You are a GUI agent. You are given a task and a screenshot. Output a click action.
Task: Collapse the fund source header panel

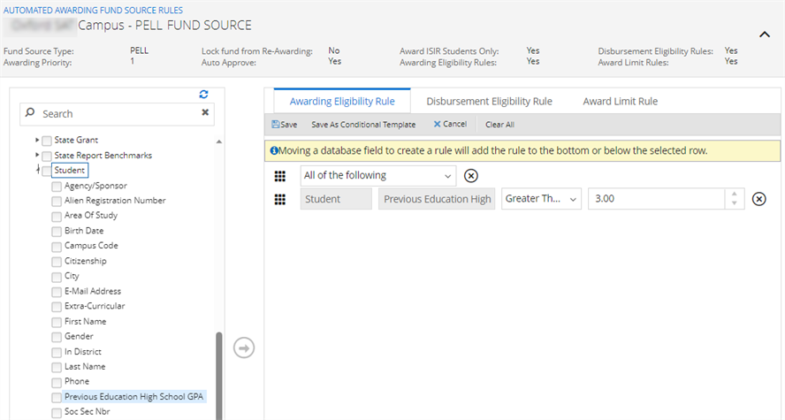[x=765, y=34]
